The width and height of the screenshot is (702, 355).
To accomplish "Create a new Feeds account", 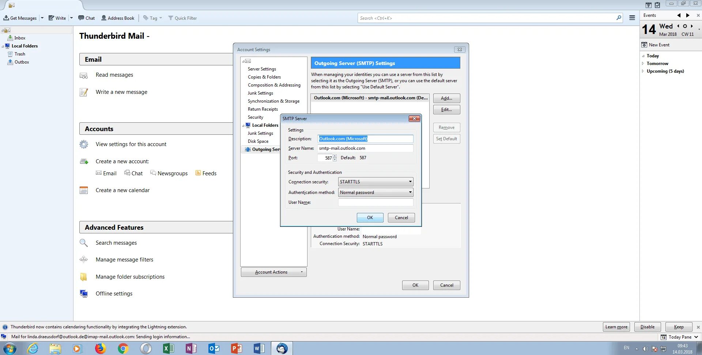I will [206, 173].
